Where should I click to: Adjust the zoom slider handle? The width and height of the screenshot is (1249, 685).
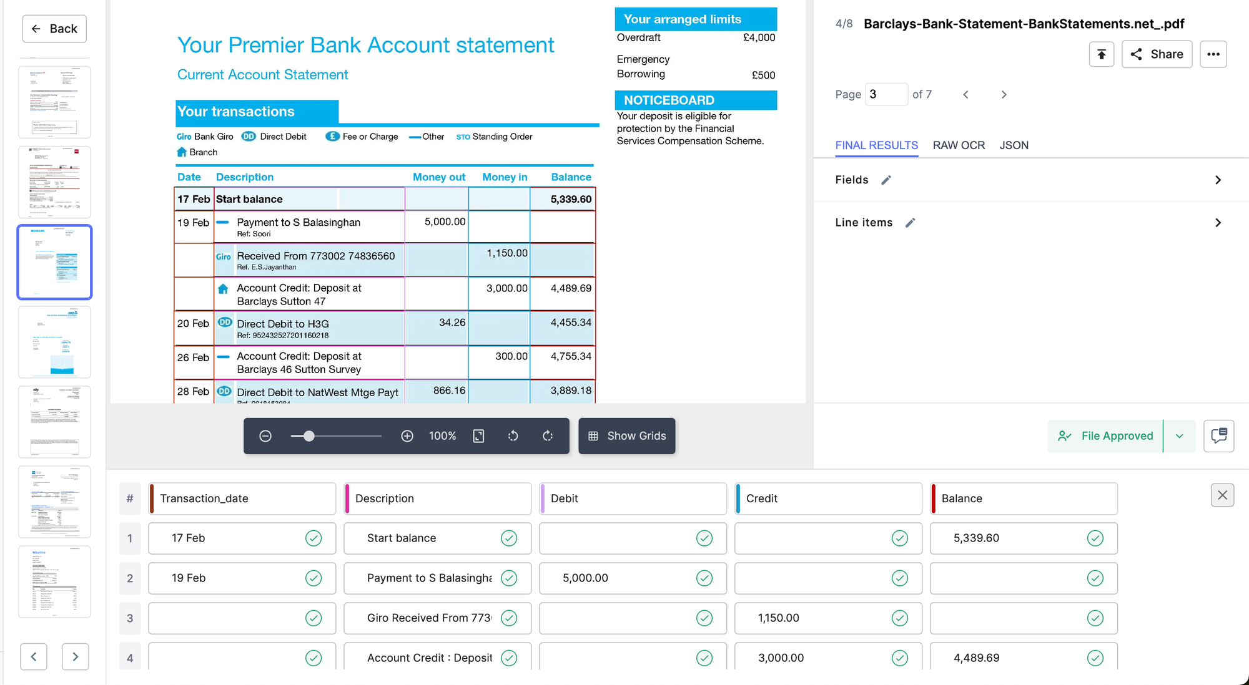pyautogui.click(x=309, y=436)
